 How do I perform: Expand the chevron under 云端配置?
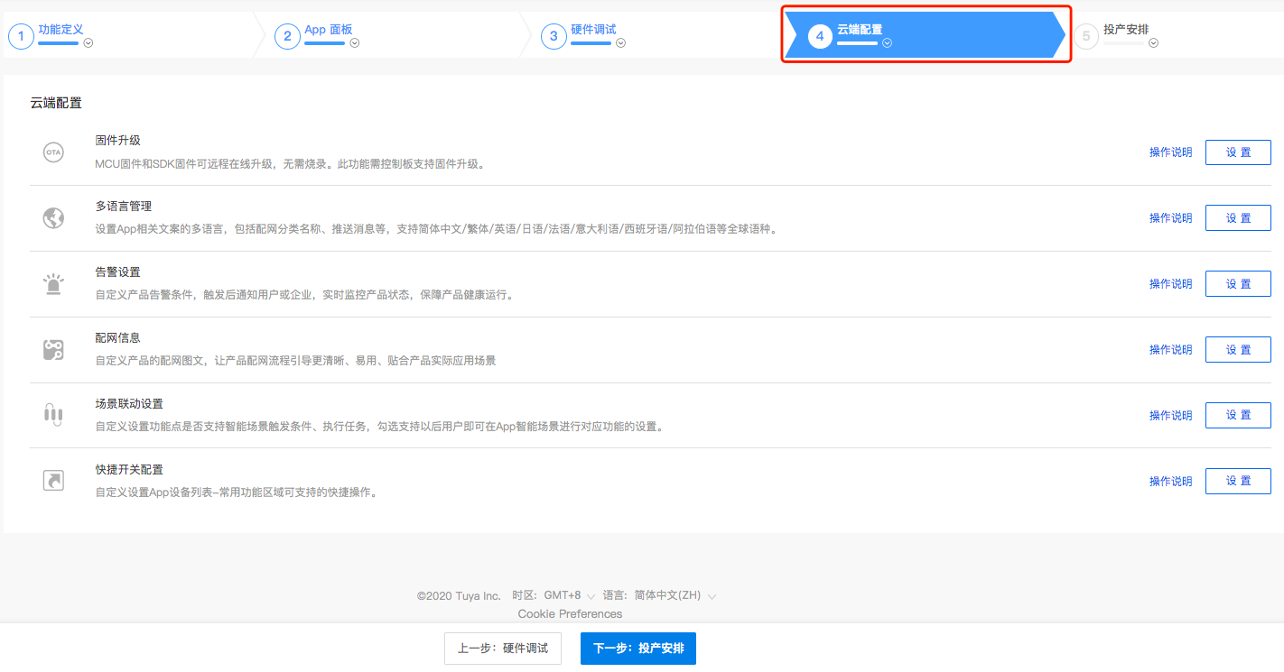click(x=885, y=42)
